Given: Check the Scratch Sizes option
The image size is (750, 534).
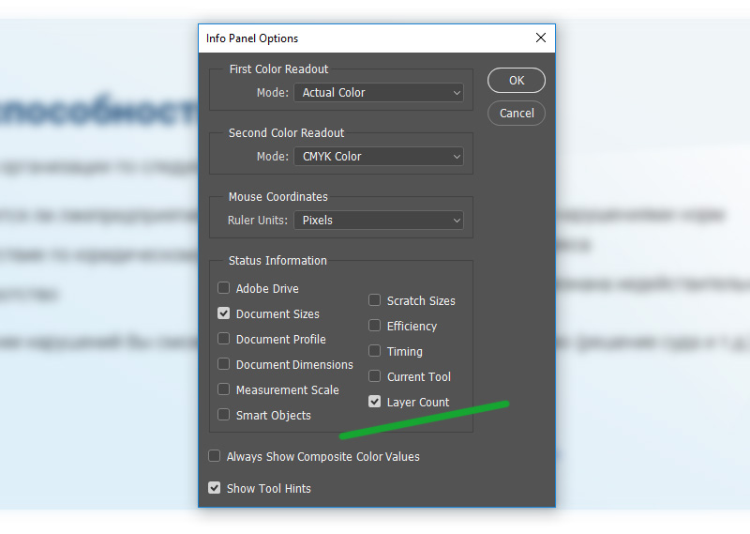Looking at the screenshot, I should coord(375,301).
